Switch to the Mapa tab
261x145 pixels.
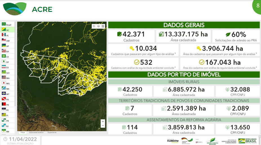point(23,132)
